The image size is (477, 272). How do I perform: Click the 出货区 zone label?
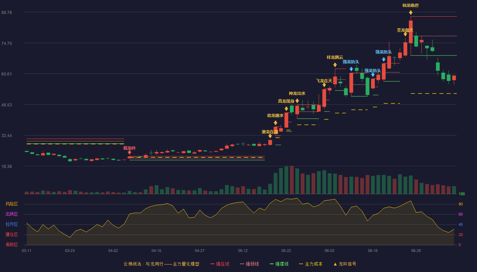click(12, 214)
